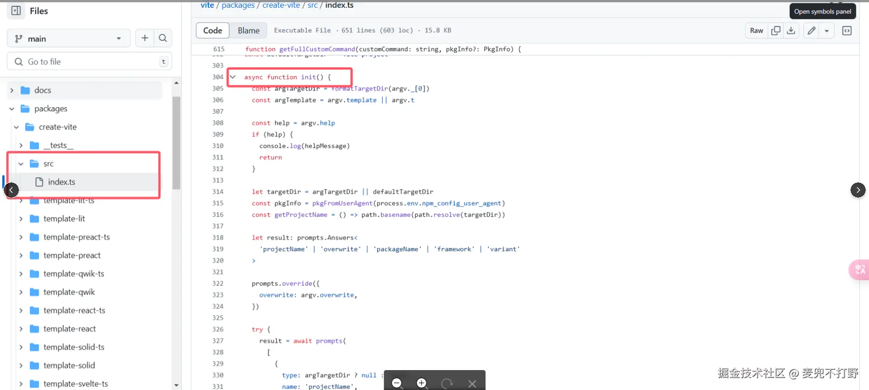Viewport: 869px width, 390px height.
Task: Open the Raw file view
Action: click(757, 30)
